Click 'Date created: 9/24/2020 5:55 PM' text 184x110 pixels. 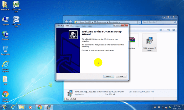click(x=141, y=92)
